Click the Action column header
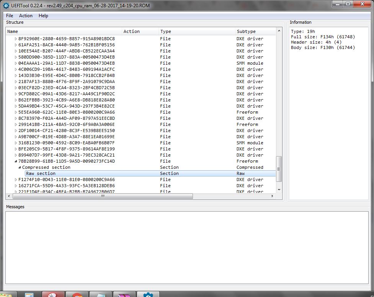The image size is (374, 297). tap(140, 31)
